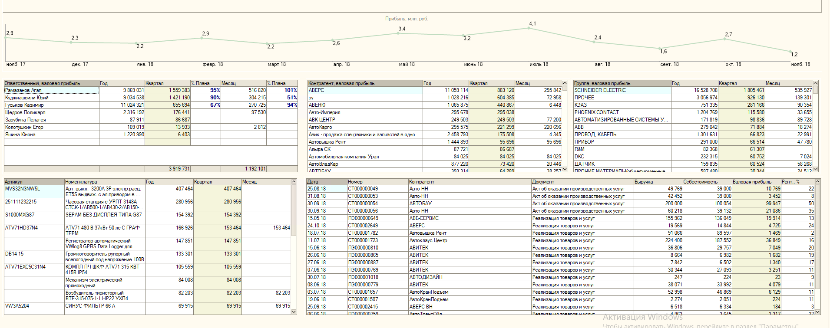
Task: Select the contractor 'Авто-Империя'
Action: (x=365, y=112)
